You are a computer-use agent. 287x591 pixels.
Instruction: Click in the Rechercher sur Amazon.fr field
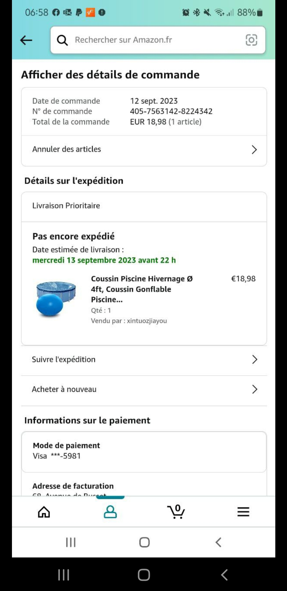[x=157, y=40]
